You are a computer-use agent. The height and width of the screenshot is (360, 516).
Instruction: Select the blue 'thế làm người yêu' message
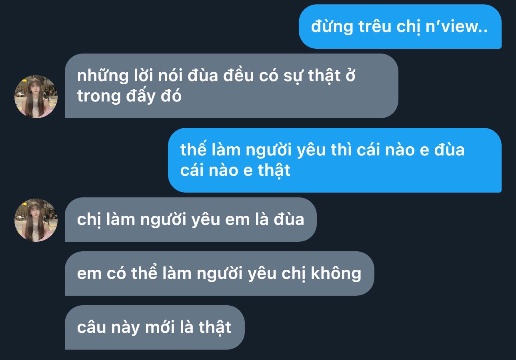point(334,160)
